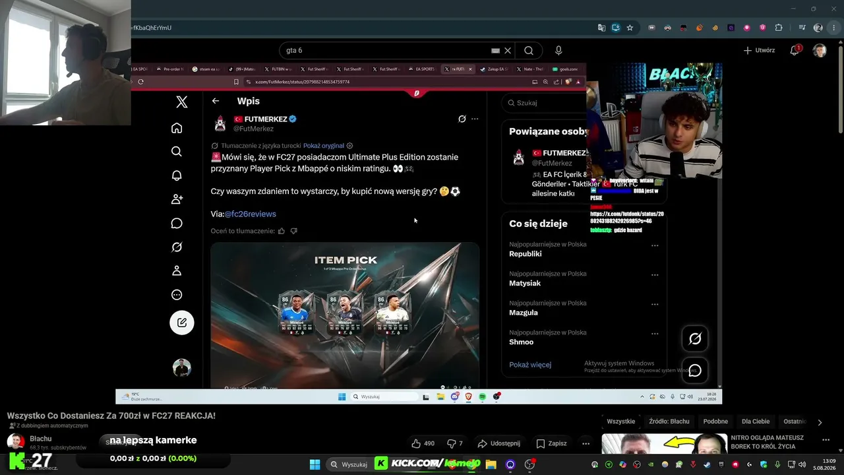Click the Pokaż oryginał link

pyautogui.click(x=324, y=146)
